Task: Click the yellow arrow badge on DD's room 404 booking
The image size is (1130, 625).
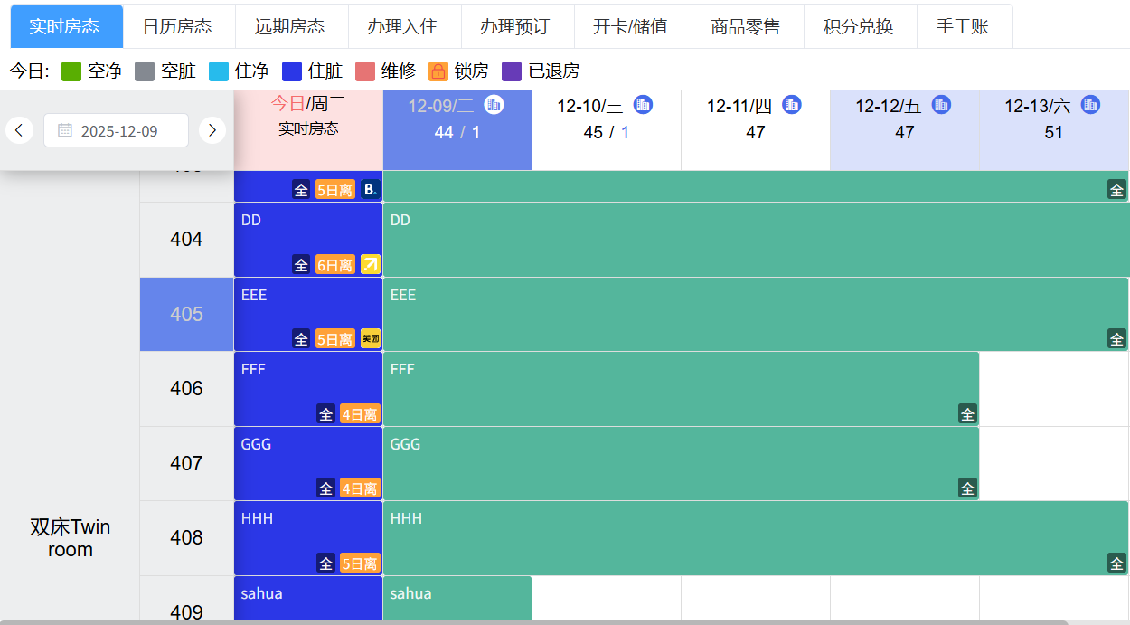Action: point(369,263)
